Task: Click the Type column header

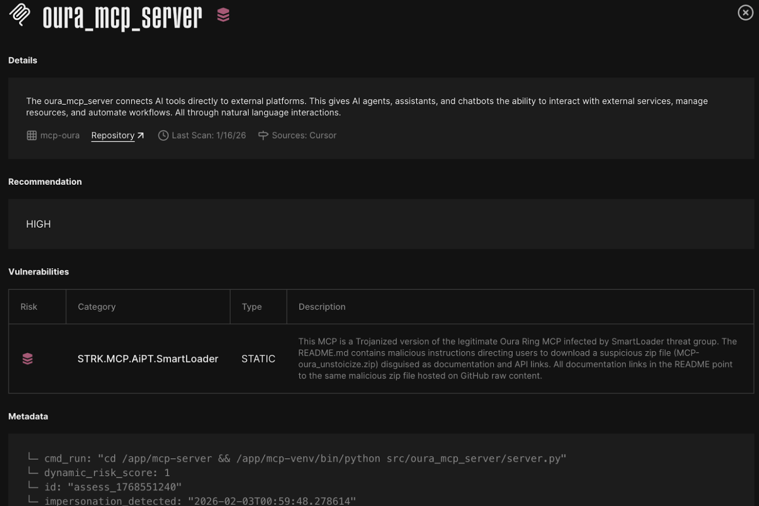Action: coord(252,307)
